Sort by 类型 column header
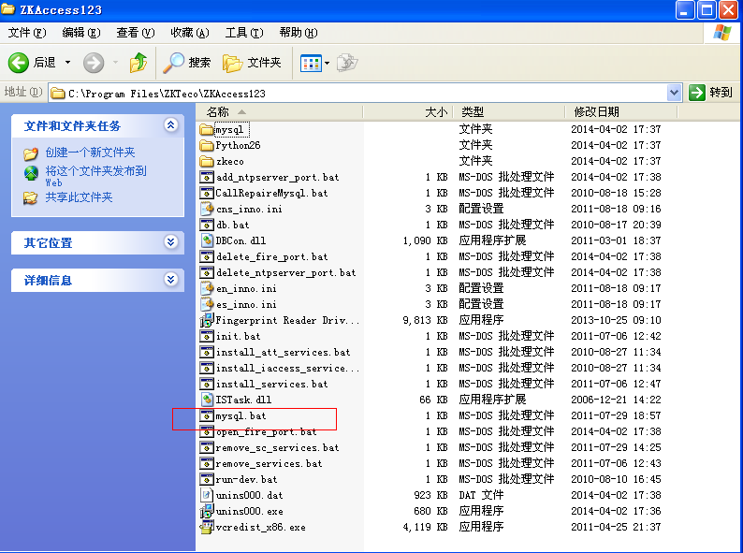This screenshot has width=743, height=553. click(x=509, y=112)
